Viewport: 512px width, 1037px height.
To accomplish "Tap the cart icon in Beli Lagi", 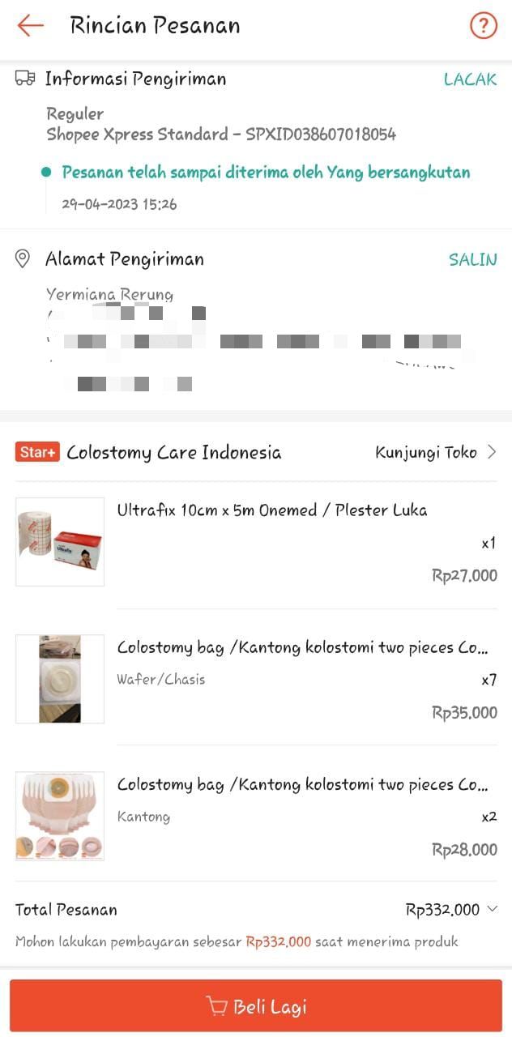I will [216, 1006].
